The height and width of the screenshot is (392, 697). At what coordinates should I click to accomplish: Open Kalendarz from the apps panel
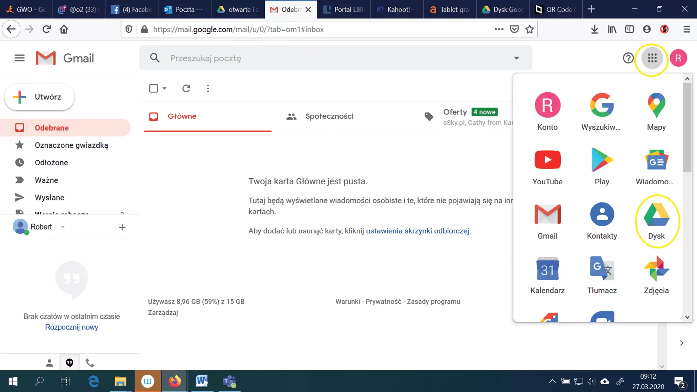click(x=547, y=276)
